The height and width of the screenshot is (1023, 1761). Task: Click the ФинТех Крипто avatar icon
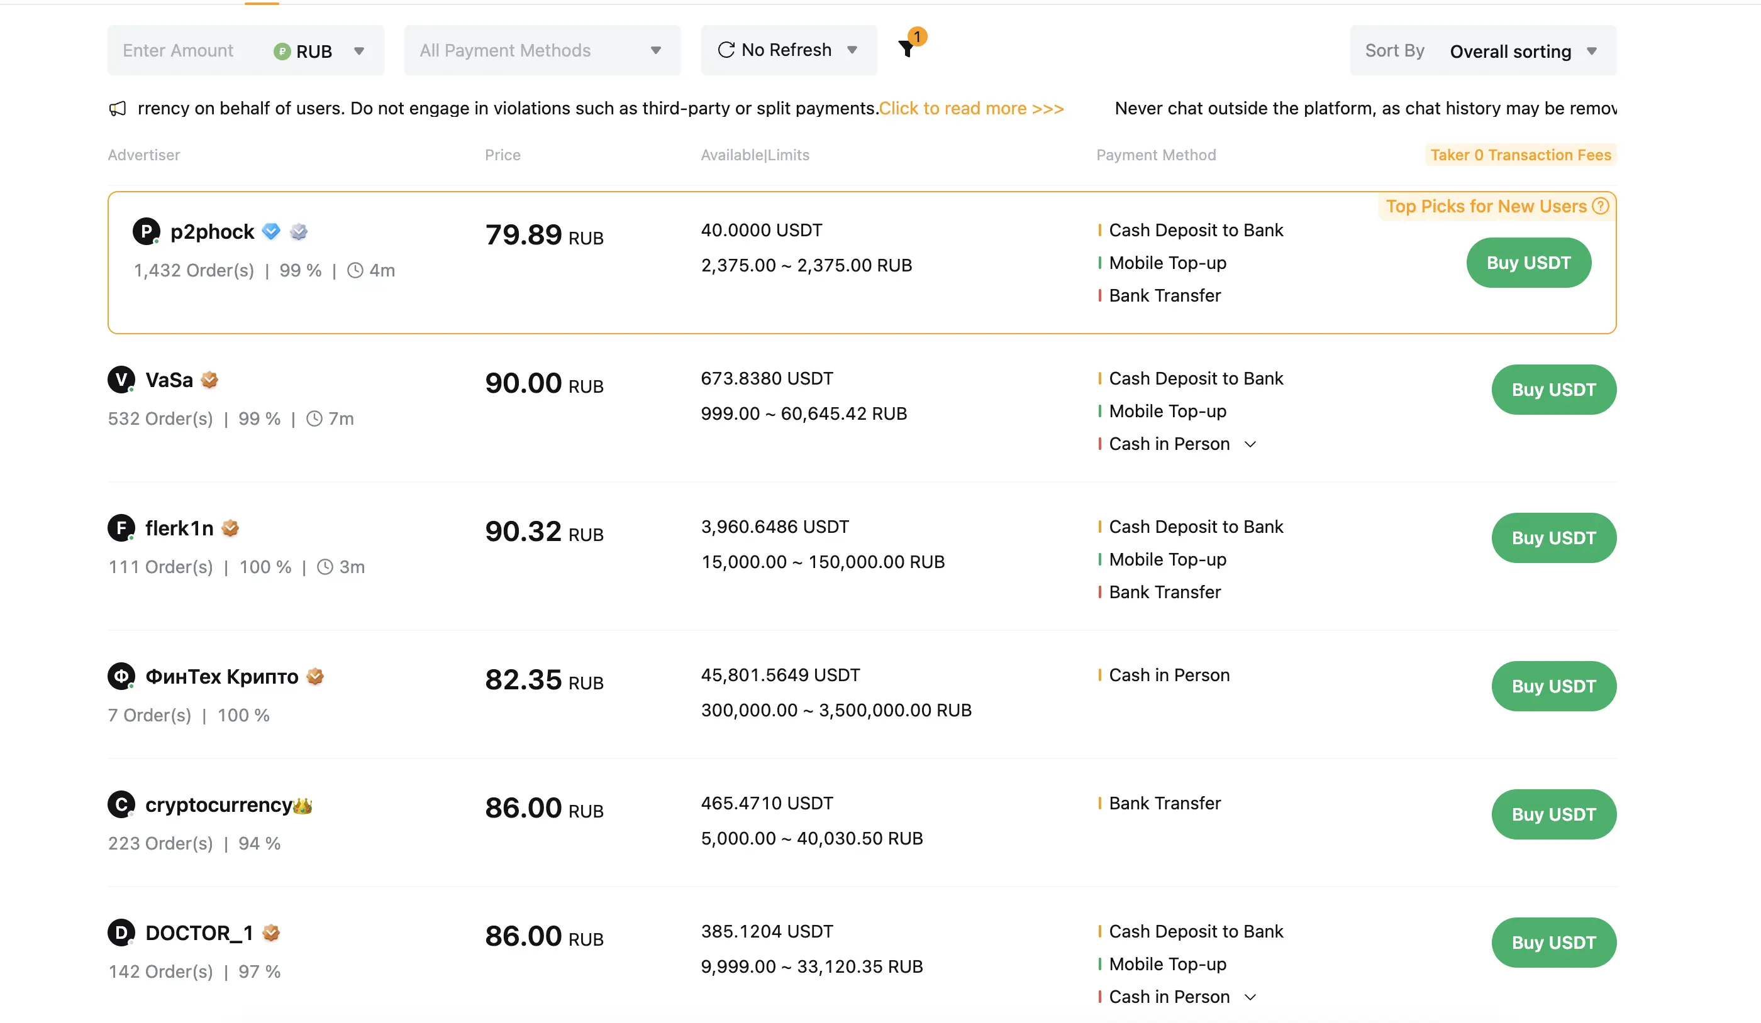pos(121,677)
